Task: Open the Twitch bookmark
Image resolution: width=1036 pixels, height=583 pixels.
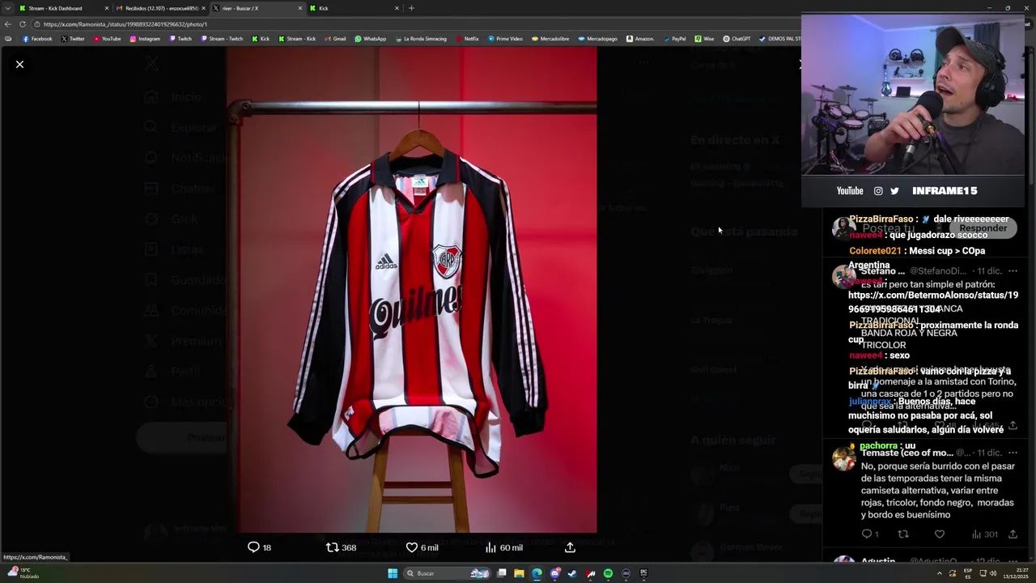Action: 180,39
